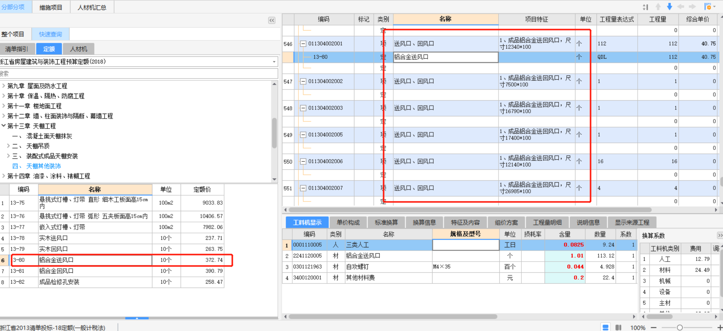The width and height of the screenshot is (723, 331).
Task: Click the 综合单价 column header
Action: (697, 19)
